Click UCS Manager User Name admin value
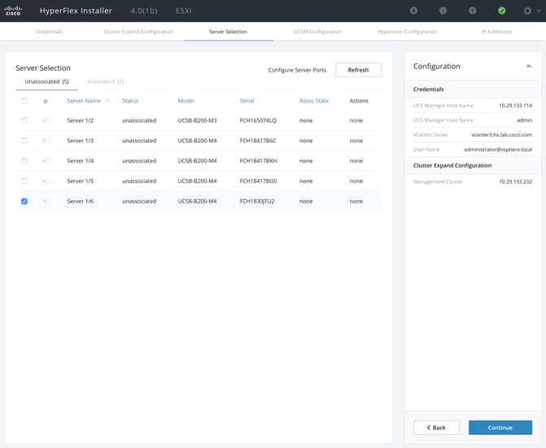The image size is (546, 448). click(x=524, y=120)
